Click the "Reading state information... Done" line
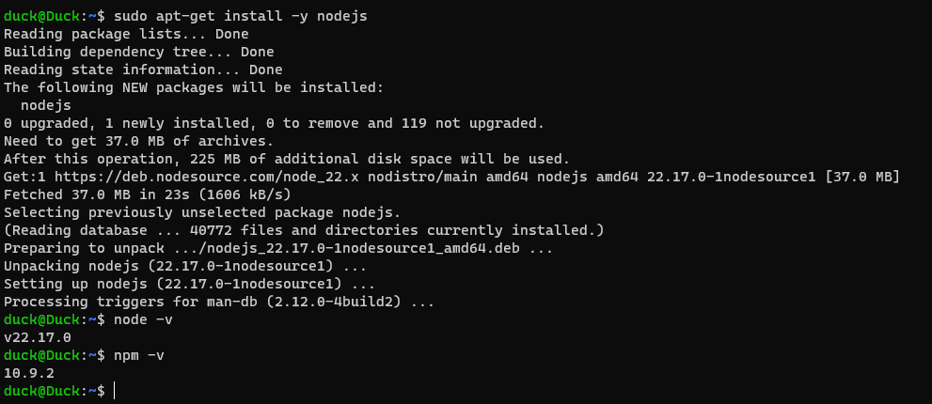This screenshot has width=932, height=404. [143, 70]
